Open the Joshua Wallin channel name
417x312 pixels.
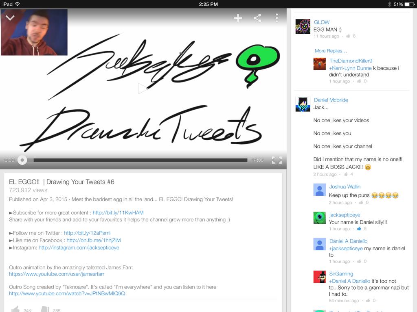(345, 187)
